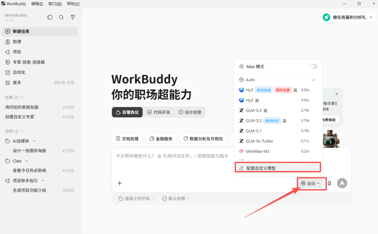Click the 资料库·灵感 label
Viewport: 378px width, 234px height.
(64, 83)
